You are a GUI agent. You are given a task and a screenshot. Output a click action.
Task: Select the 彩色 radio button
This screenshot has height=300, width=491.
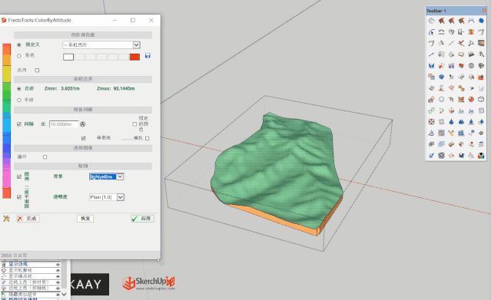click(19, 56)
